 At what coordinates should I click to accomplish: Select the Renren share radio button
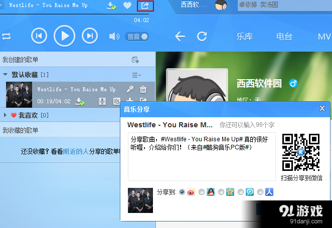260,192
